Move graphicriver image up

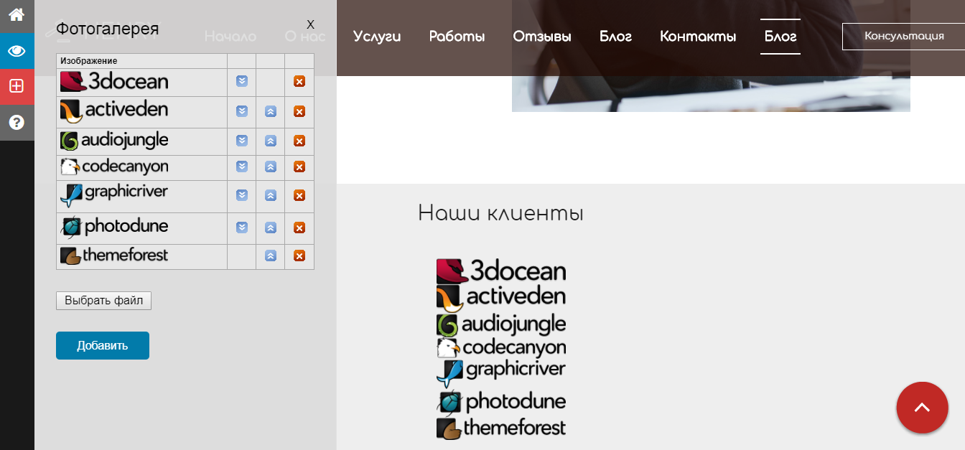pos(271,195)
